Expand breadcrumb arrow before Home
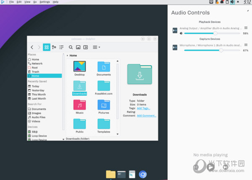This screenshot has height=180, width=252. coord(67,55)
